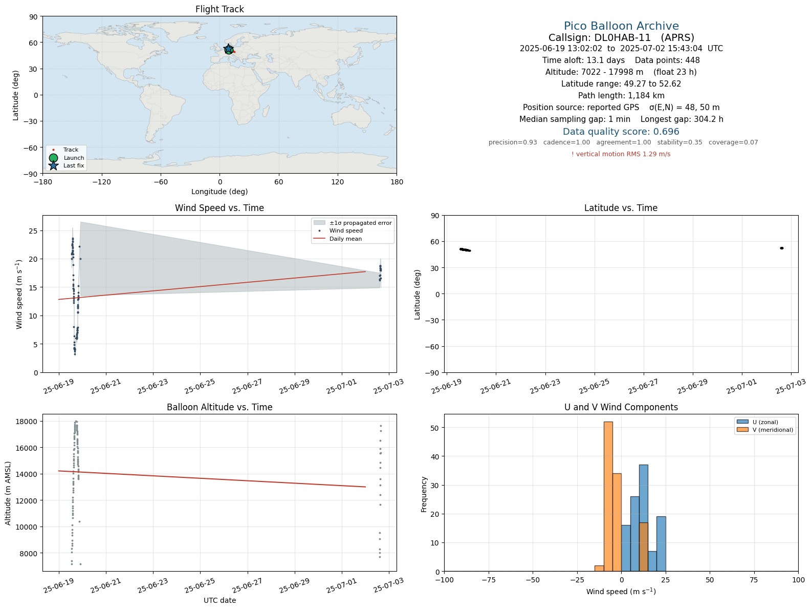Click the "Median sampling gap: 1 min" line
Screen dimensions: 812x609
click(x=621, y=119)
